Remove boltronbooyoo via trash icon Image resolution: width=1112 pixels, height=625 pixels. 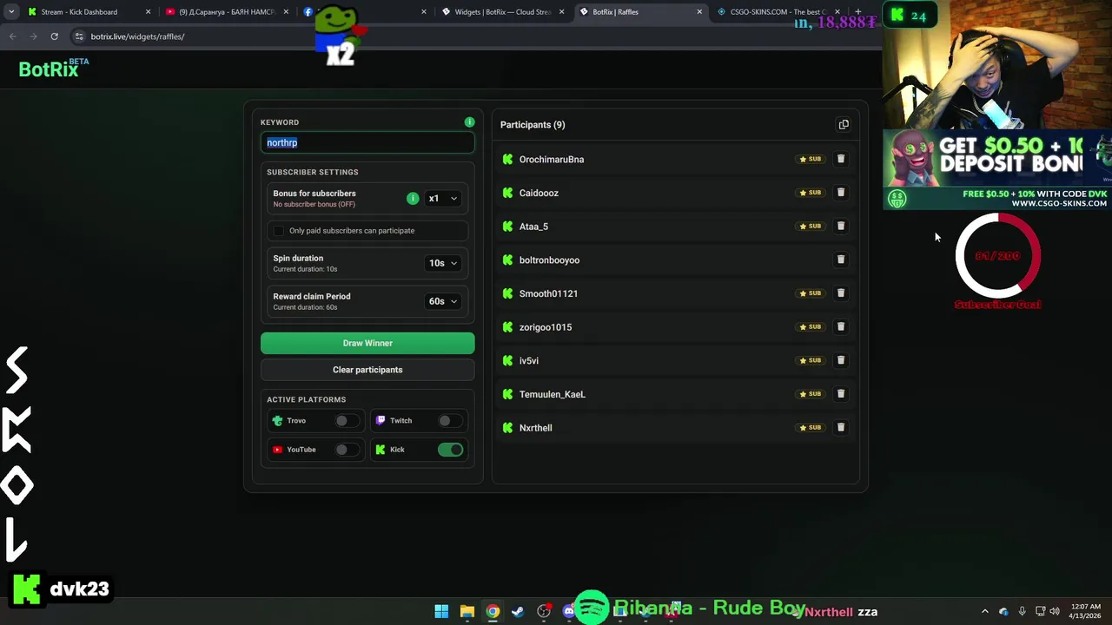[x=840, y=260]
